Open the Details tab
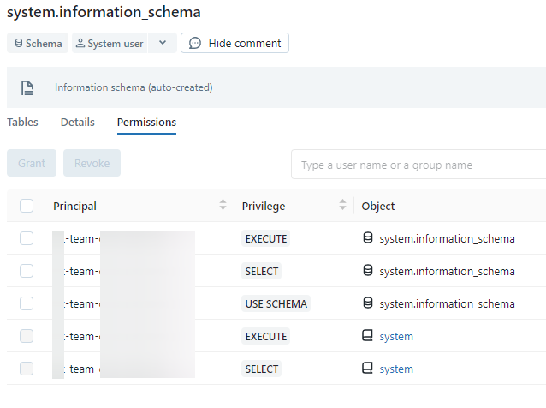This screenshot has width=546, height=408. (x=78, y=123)
